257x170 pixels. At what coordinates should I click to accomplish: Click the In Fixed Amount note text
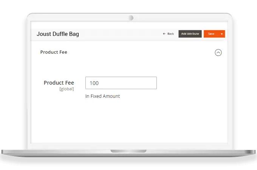click(102, 96)
